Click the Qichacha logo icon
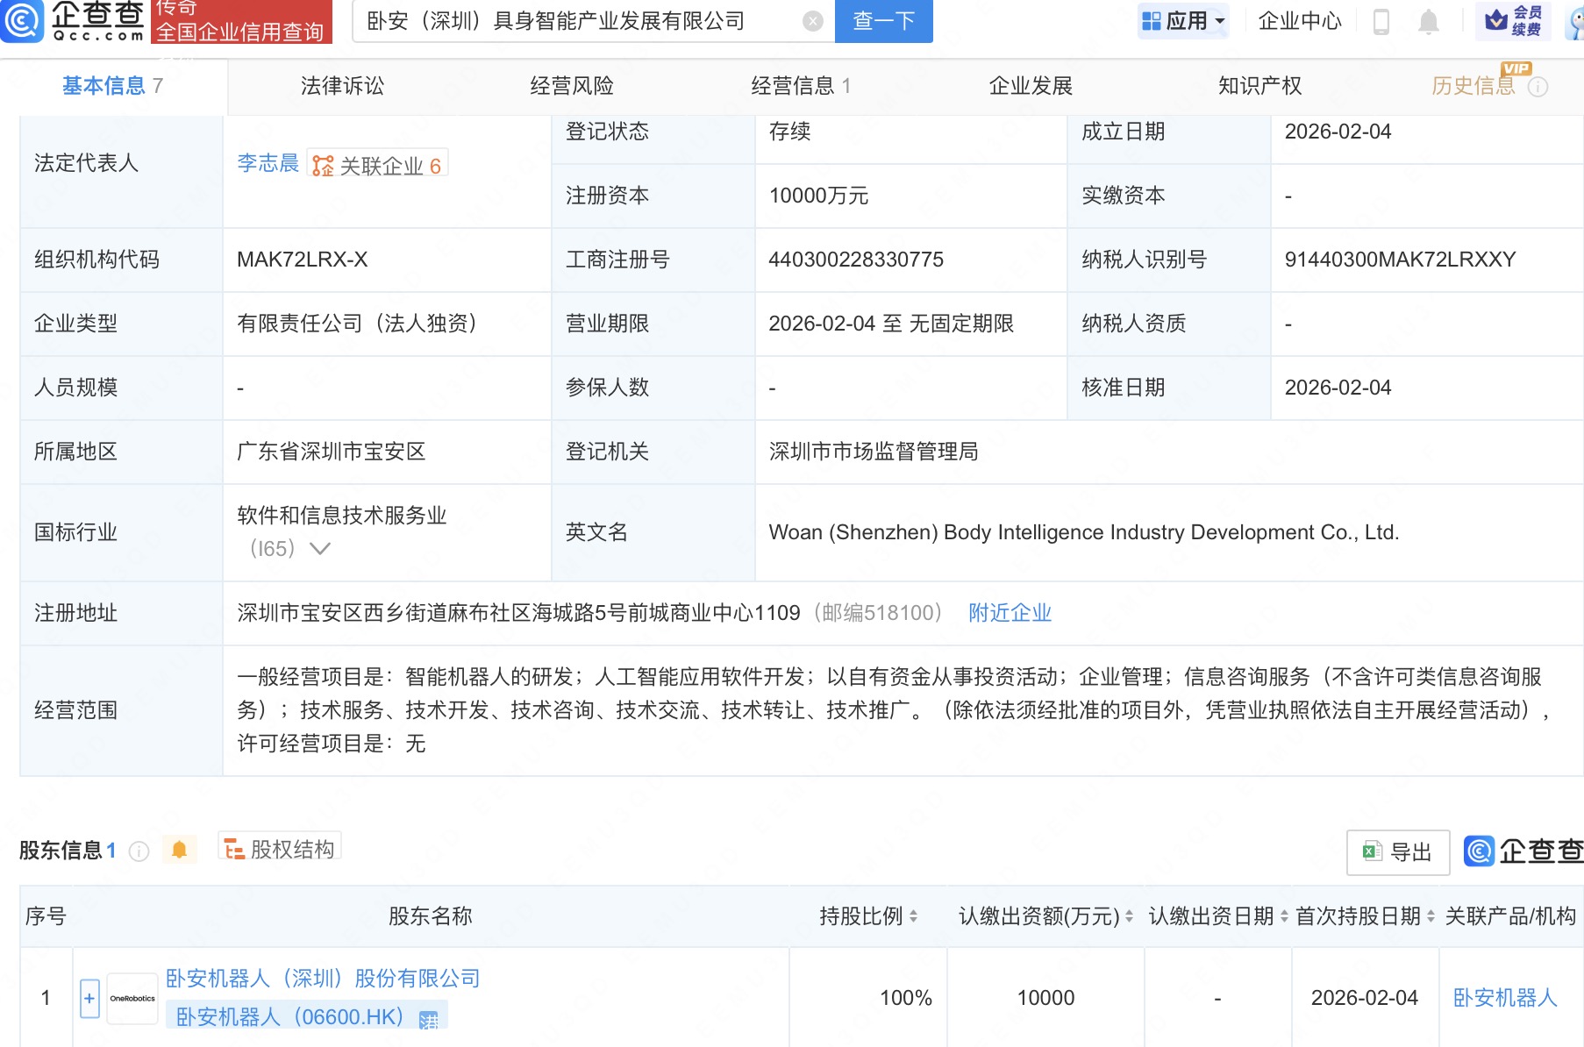This screenshot has height=1047, width=1584. click(22, 21)
